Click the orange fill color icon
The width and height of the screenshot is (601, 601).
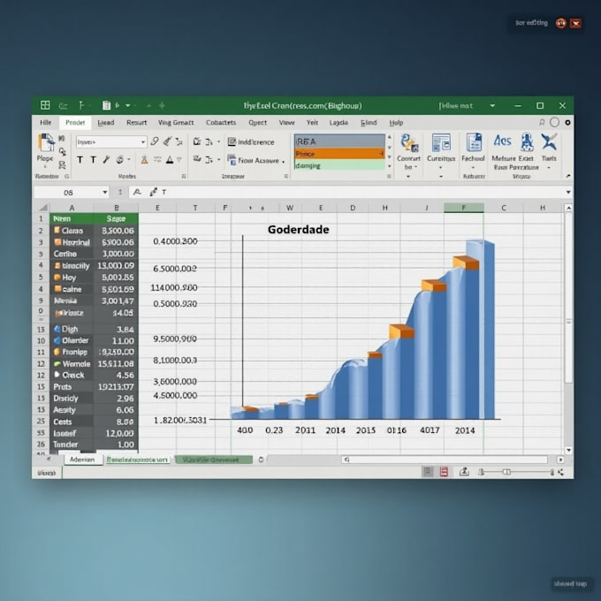coord(144,159)
